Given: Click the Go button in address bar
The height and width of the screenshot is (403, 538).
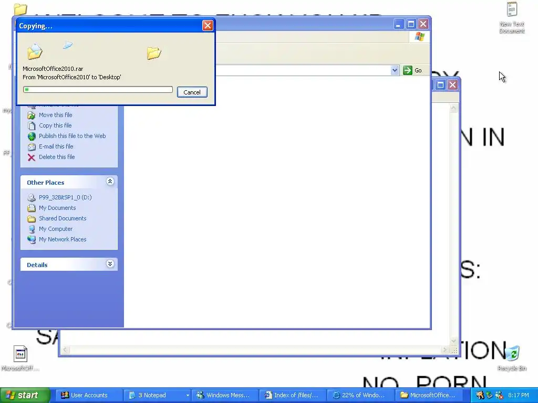Looking at the screenshot, I should coord(412,70).
